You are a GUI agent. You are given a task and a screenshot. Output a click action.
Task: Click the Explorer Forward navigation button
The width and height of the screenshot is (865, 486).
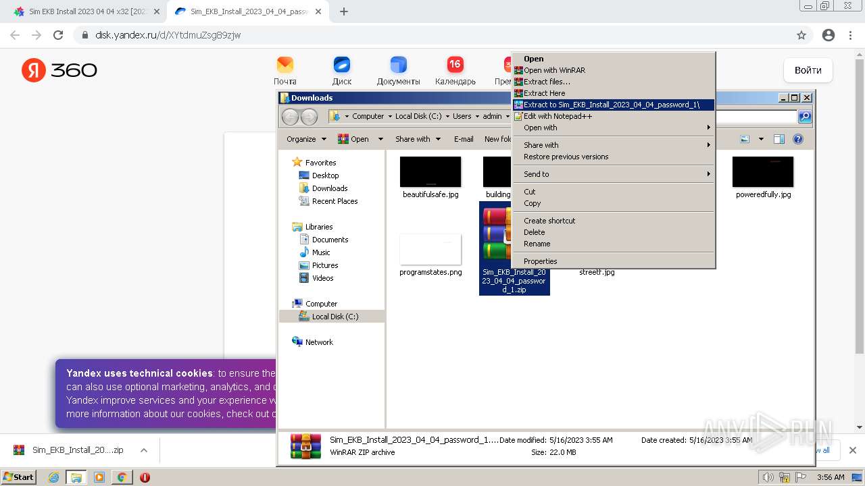[309, 117]
